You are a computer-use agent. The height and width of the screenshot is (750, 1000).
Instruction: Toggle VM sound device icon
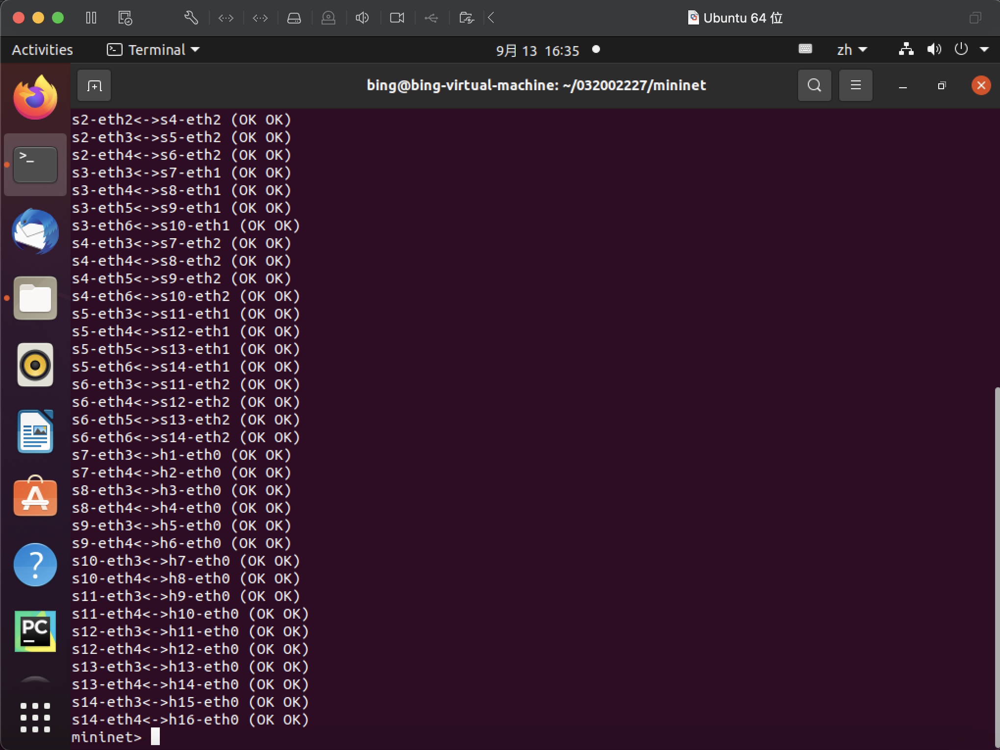pos(362,18)
